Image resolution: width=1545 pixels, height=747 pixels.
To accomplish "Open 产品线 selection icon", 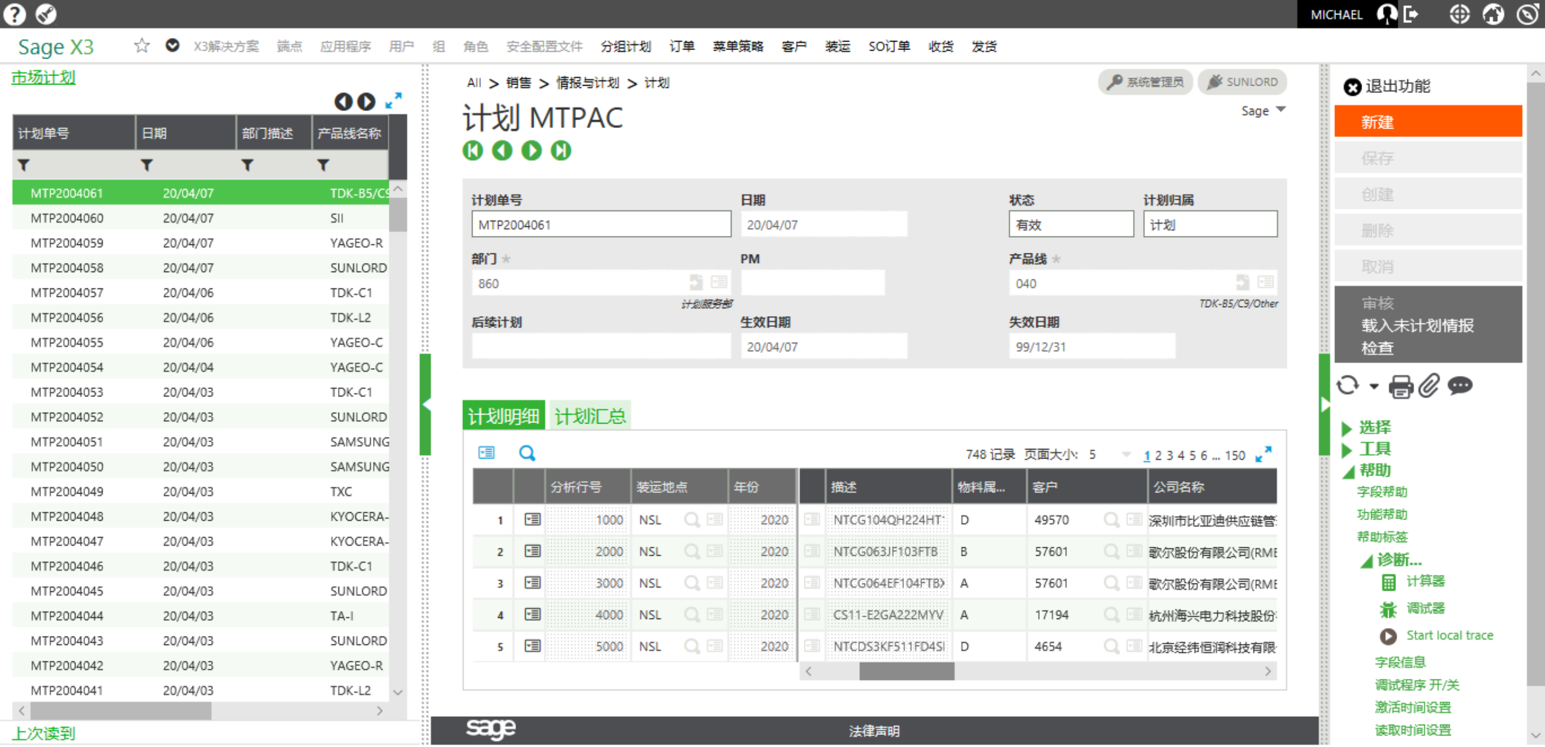I will click(x=1266, y=282).
